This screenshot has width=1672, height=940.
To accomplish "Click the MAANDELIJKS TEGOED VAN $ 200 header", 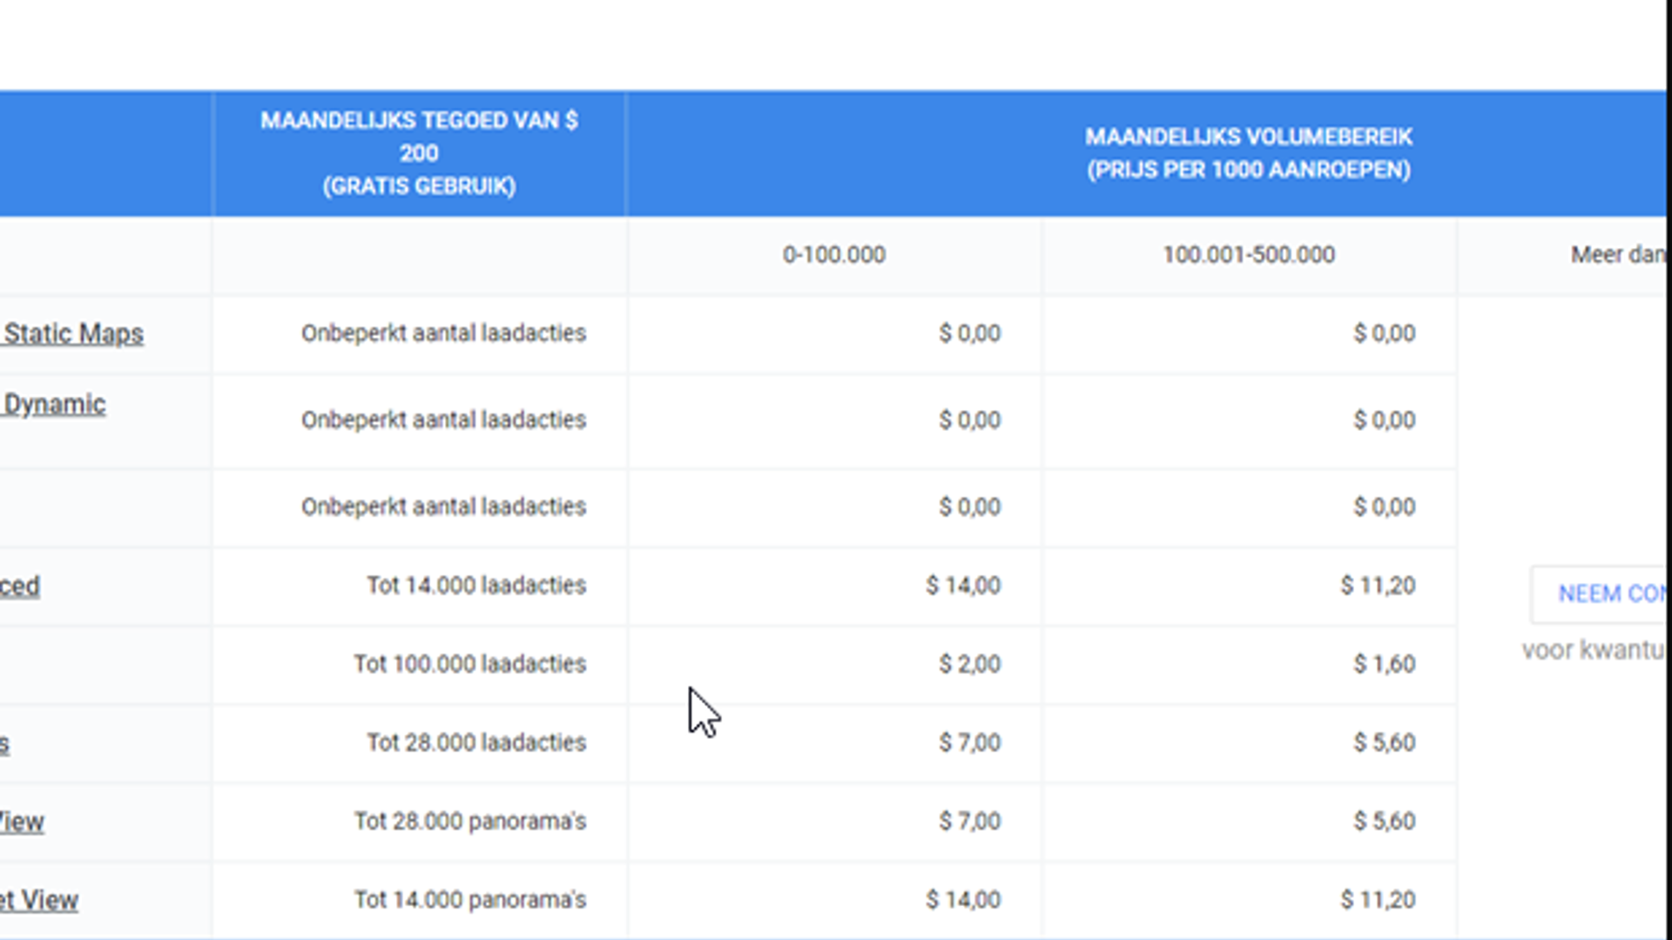I will pyautogui.click(x=419, y=153).
